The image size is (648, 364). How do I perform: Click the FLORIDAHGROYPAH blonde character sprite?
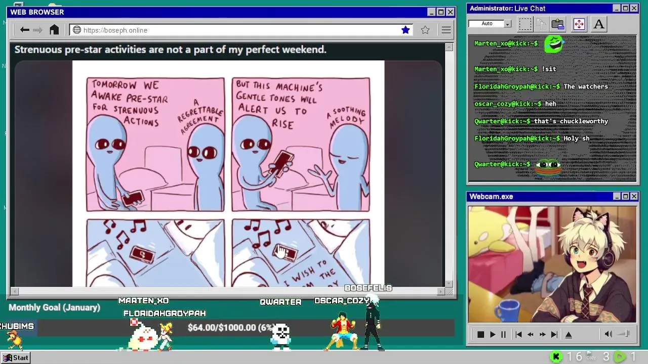[x=166, y=336]
